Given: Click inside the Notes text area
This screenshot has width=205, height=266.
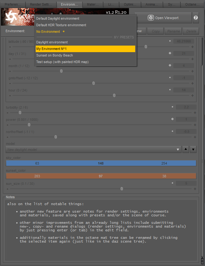Looking at the screenshot, I should [101, 230].
